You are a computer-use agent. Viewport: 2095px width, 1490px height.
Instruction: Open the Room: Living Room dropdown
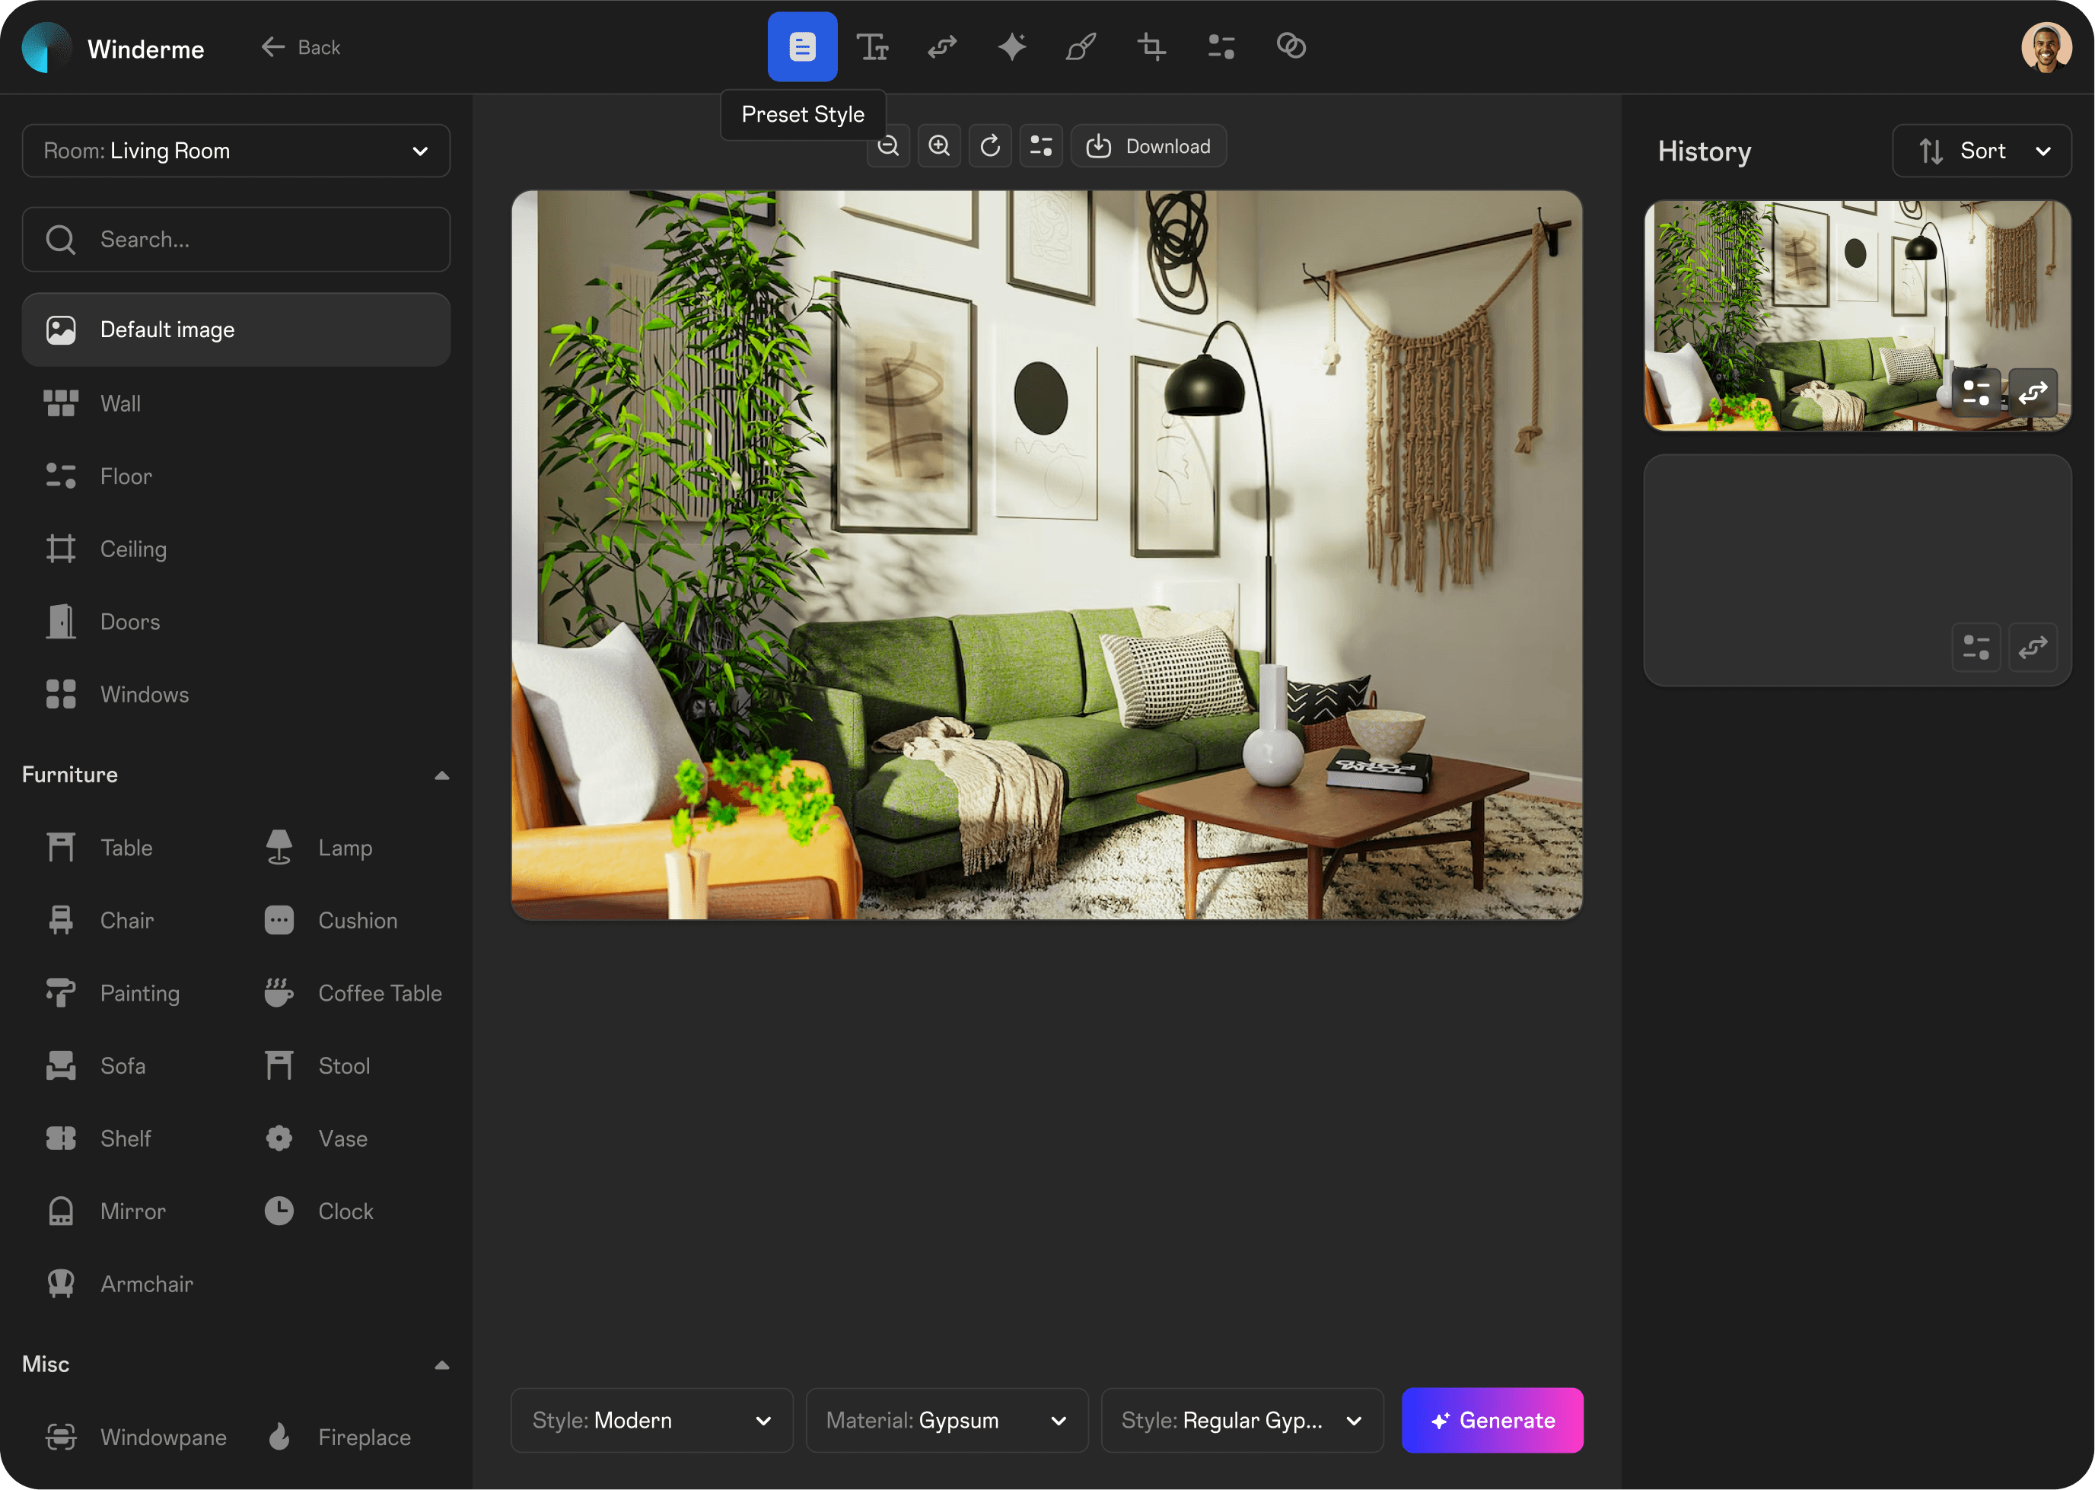tap(236, 151)
